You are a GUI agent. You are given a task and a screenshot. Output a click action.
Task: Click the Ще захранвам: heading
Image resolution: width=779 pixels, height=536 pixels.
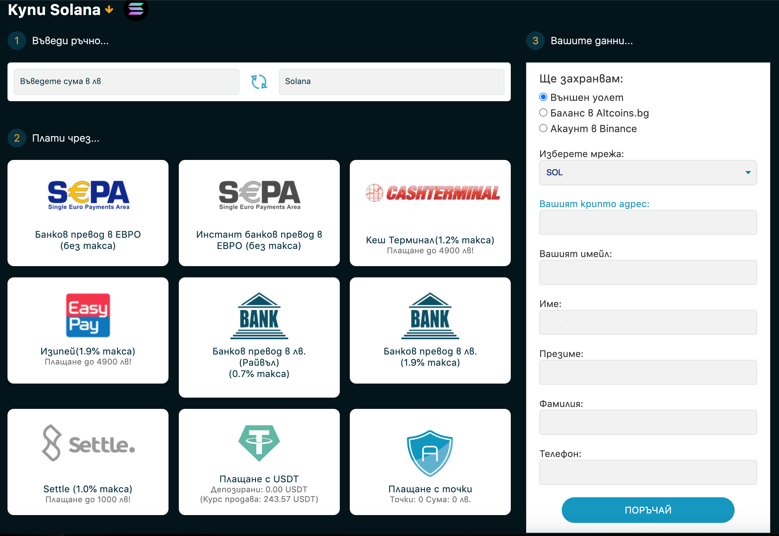(581, 79)
